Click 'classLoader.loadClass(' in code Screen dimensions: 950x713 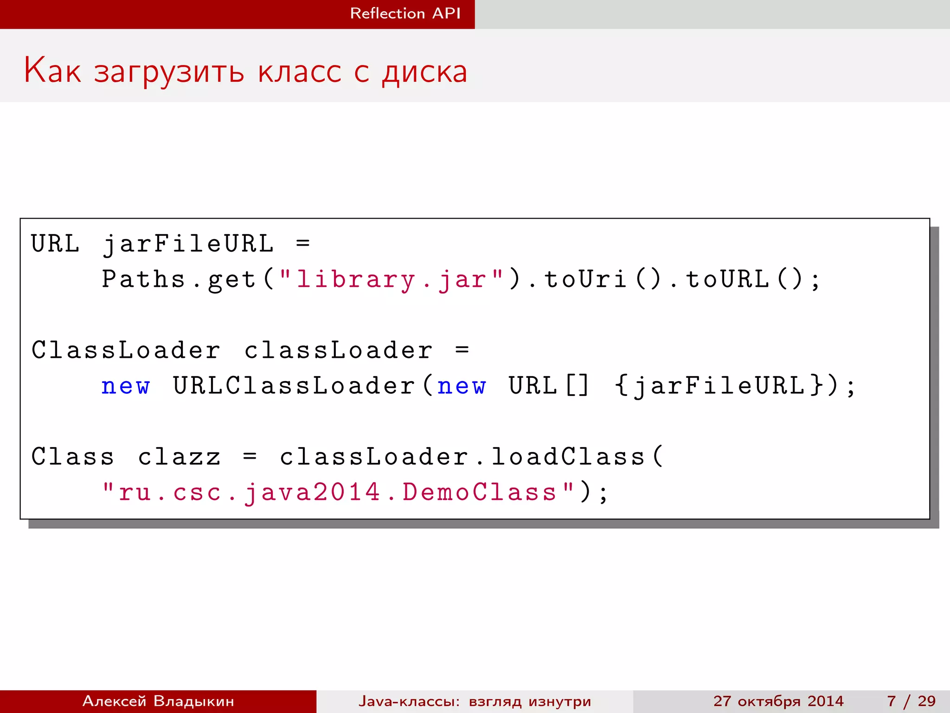[x=472, y=457]
